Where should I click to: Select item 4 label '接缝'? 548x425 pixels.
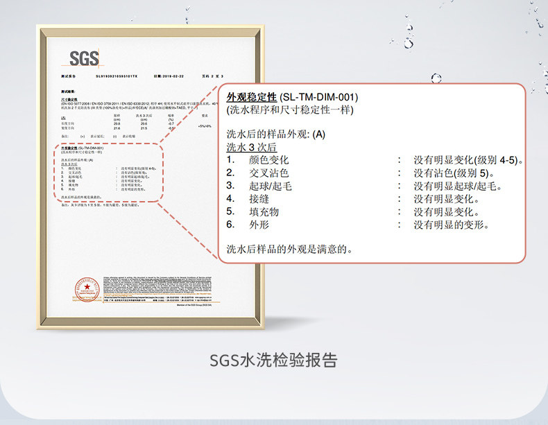coord(259,199)
